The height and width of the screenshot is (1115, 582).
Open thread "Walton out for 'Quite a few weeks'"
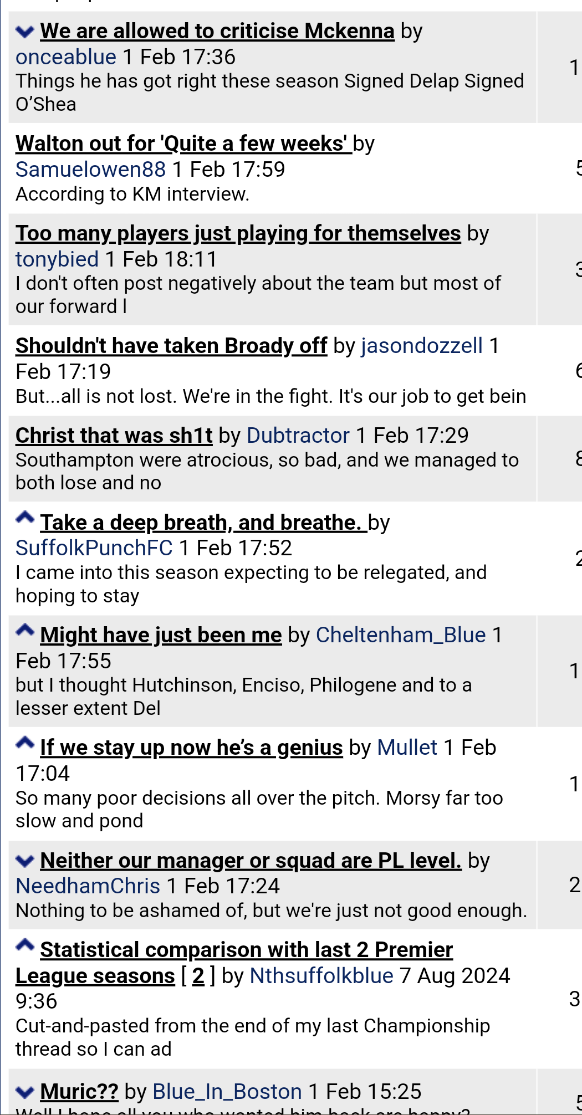[x=183, y=144]
